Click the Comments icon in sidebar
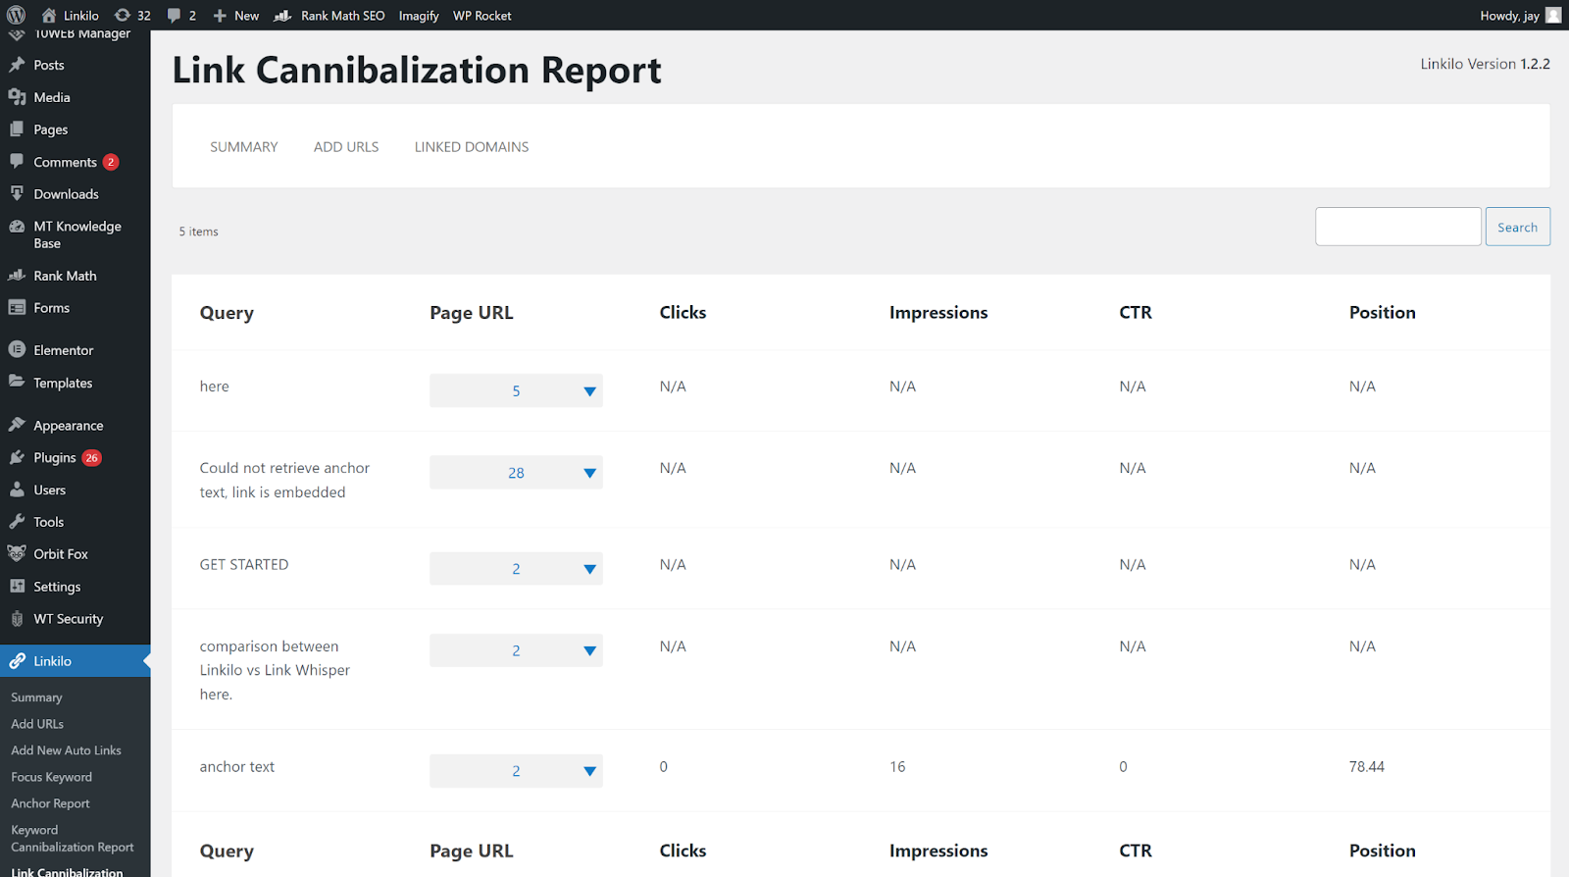This screenshot has height=877, width=1569. (17, 162)
